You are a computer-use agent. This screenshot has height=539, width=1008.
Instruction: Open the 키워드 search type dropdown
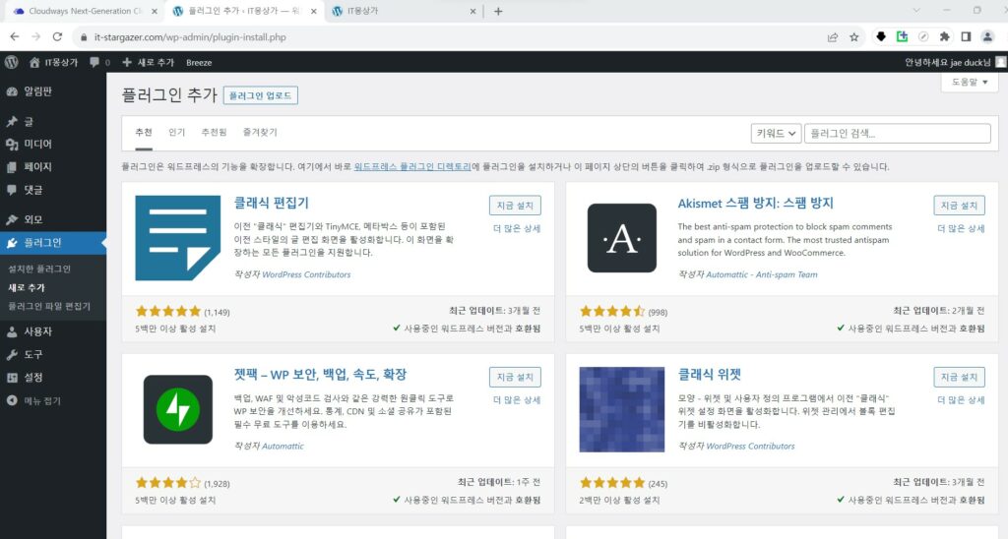point(776,133)
